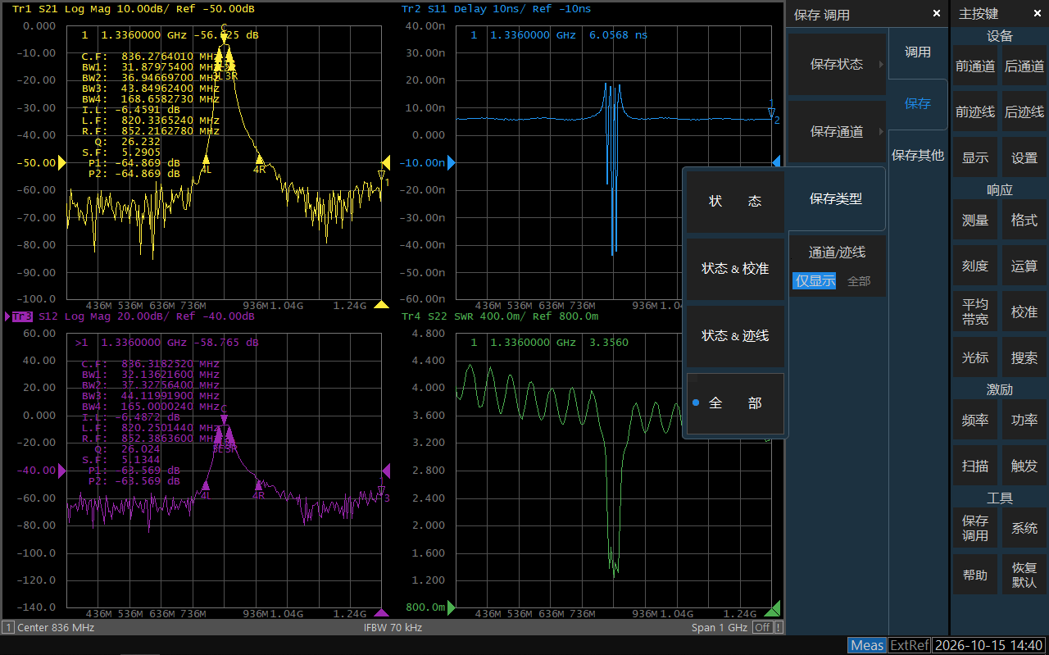Screen dimensions: 1049x655
Task: Click the IFBW 70 kHz readout
Action: pyautogui.click(x=393, y=627)
